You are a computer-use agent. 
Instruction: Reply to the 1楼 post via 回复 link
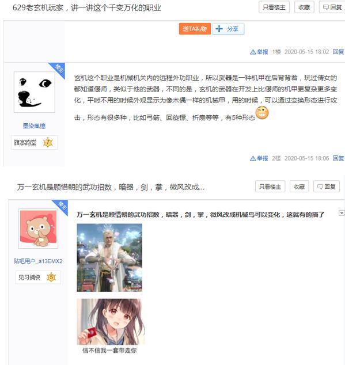(x=338, y=52)
